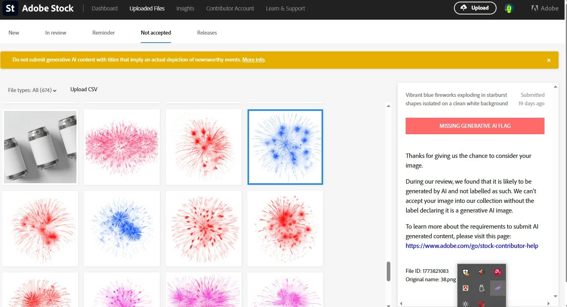
Task: Select the unselected blue fireworks thumbnail
Action: click(122, 229)
